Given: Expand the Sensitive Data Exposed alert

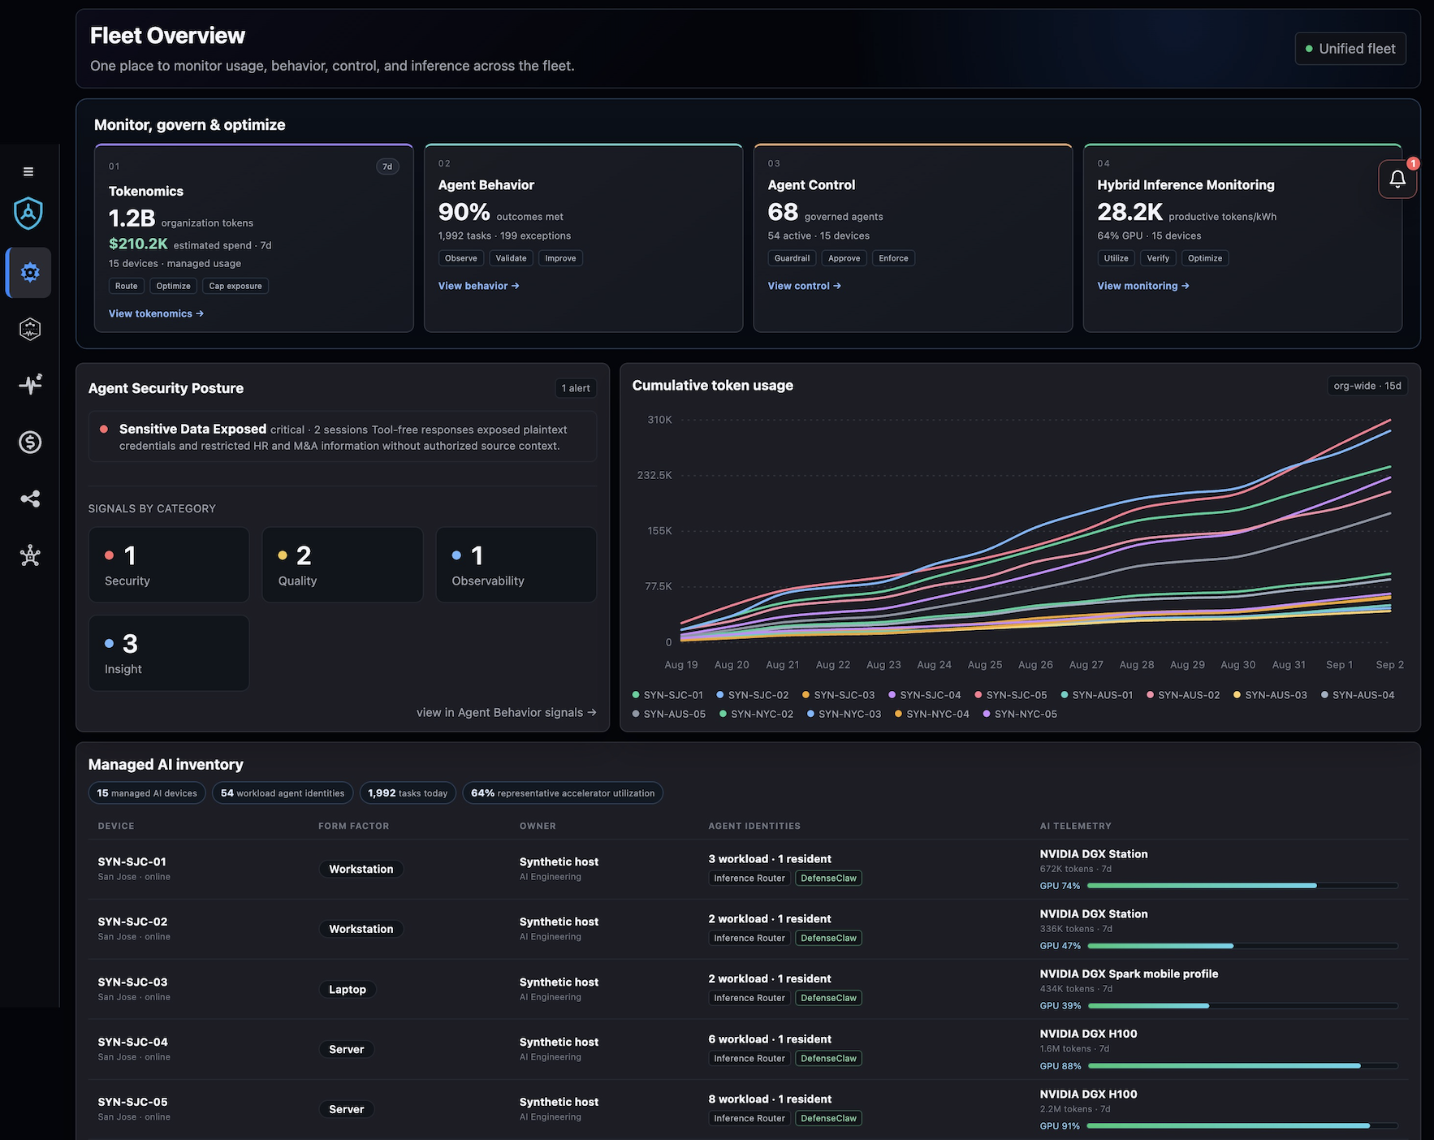Looking at the screenshot, I should point(343,437).
